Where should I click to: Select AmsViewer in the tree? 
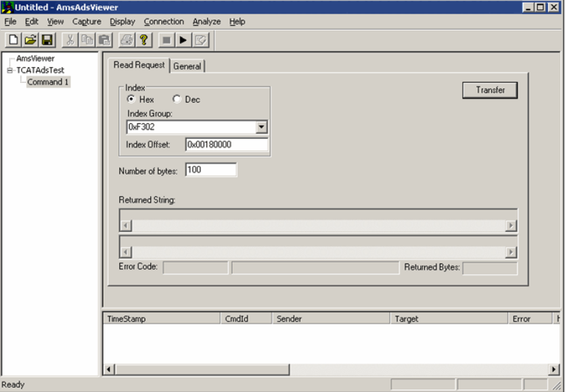click(35, 58)
